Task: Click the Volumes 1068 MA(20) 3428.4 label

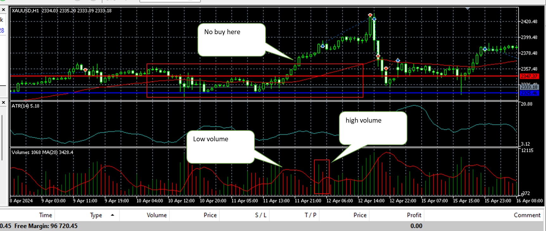Action: click(x=42, y=152)
